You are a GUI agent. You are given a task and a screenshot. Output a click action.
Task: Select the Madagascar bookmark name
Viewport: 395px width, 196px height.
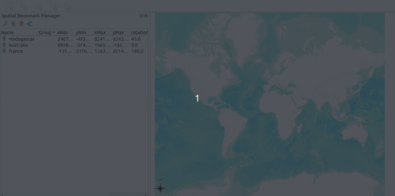pyautogui.click(x=21, y=39)
